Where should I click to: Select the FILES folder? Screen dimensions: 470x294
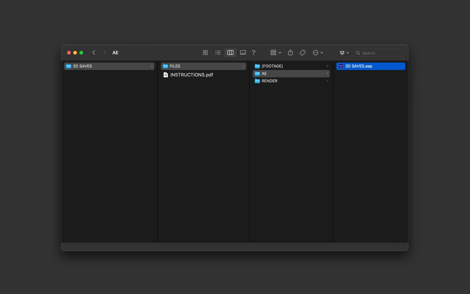pyautogui.click(x=175, y=66)
